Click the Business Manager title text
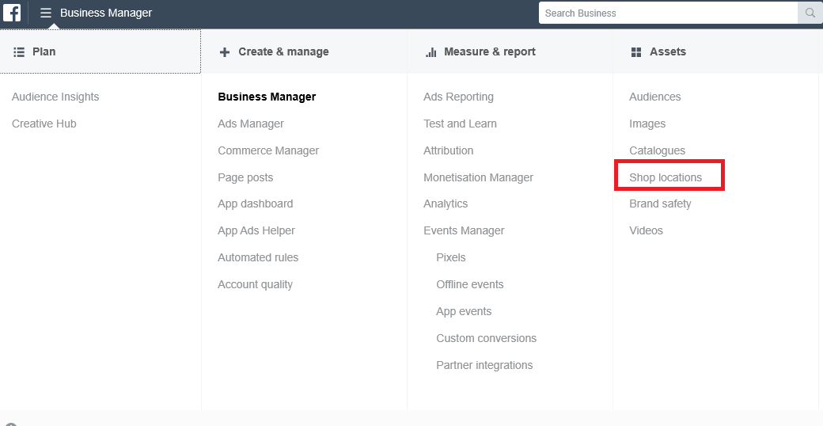Viewport: 823px width, 426px height. [x=106, y=13]
